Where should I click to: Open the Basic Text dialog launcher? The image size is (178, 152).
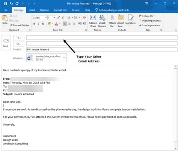pyautogui.click(x=86, y=30)
